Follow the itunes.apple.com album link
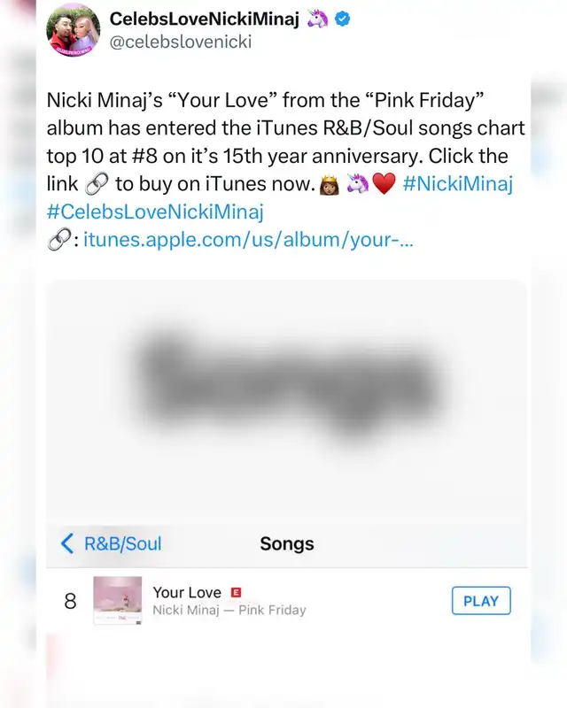 pos(248,239)
